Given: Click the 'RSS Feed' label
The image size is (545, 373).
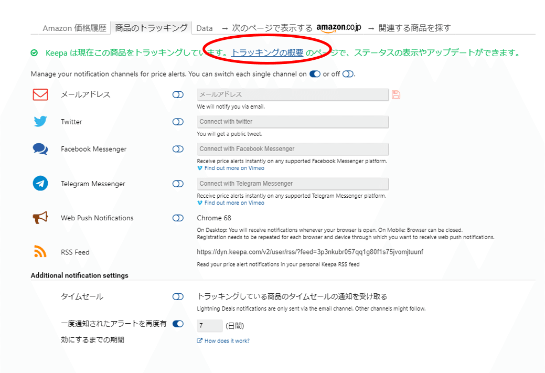Looking at the screenshot, I should tap(75, 252).
